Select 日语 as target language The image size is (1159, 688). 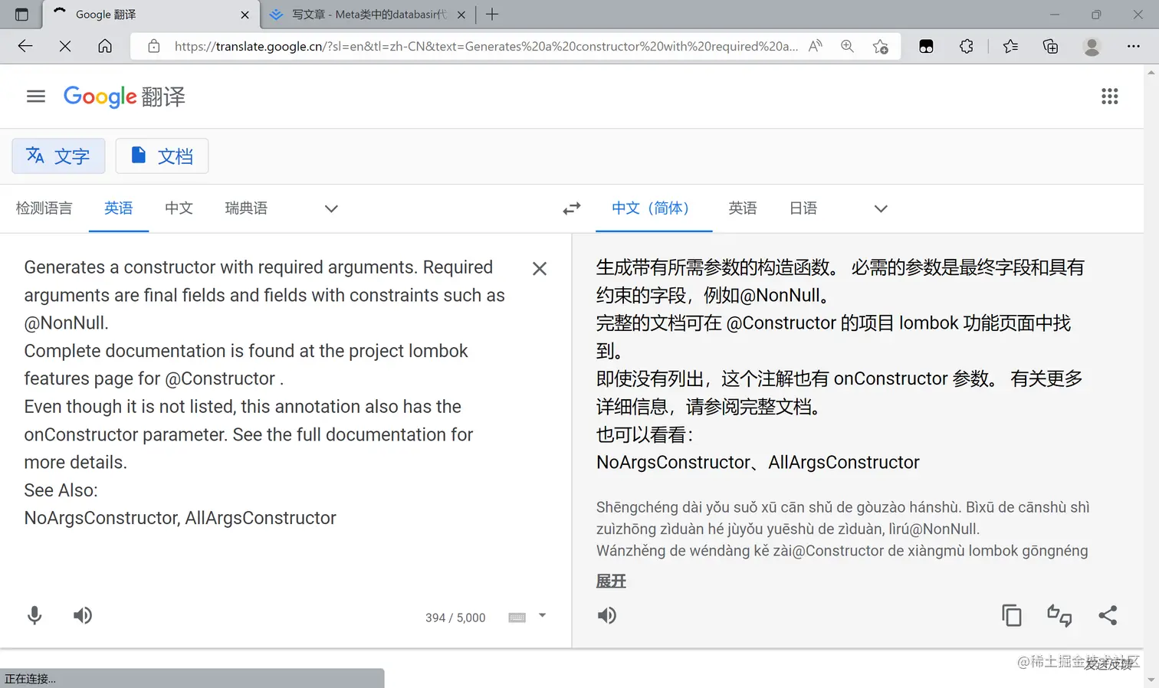coord(803,208)
